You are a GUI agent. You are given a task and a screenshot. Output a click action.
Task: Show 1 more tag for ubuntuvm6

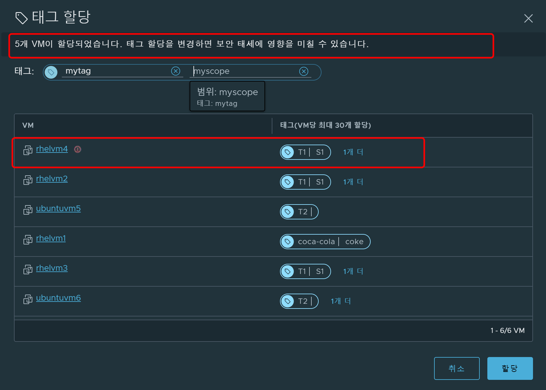tap(341, 301)
